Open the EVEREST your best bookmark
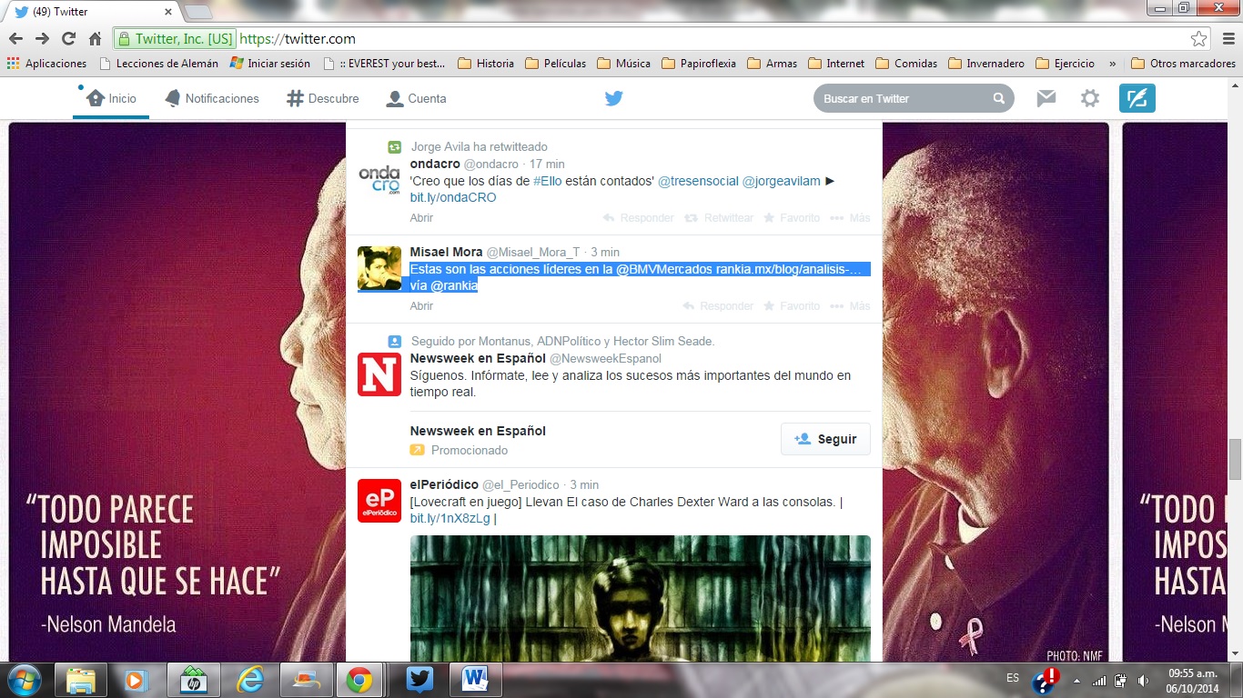Screen dimensions: 1243x698 pyautogui.click(x=385, y=64)
